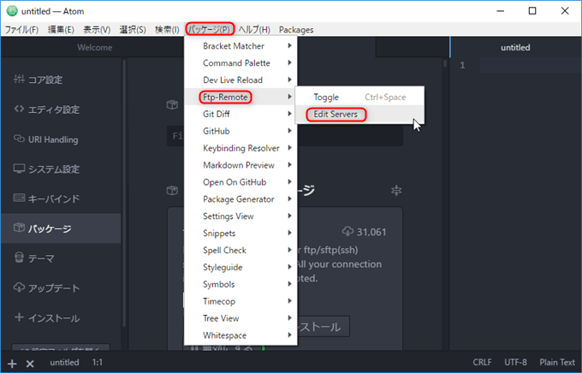Click the パッケージ box icon in sidebar
The width and height of the screenshot is (582, 373).
coord(19,228)
